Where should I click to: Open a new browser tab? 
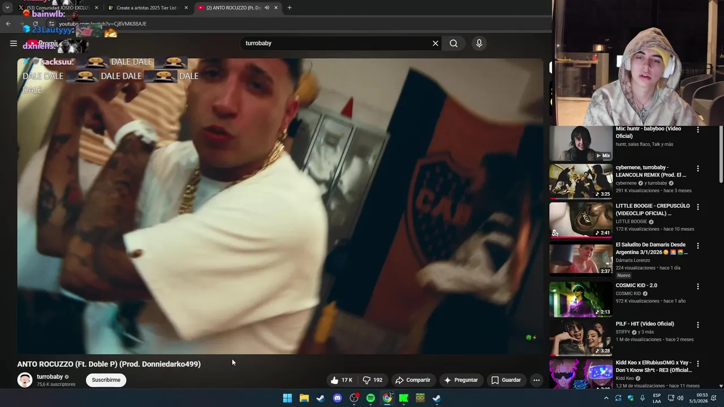click(x=290, y=8)
